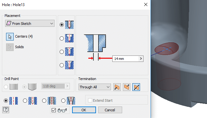Click the tapped hole thread icon

52,101
